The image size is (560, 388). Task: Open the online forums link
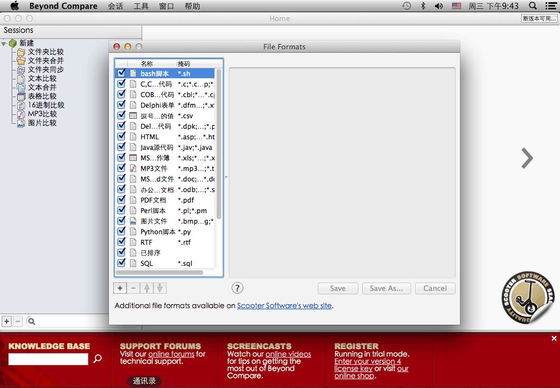click(x=172, y=354)
